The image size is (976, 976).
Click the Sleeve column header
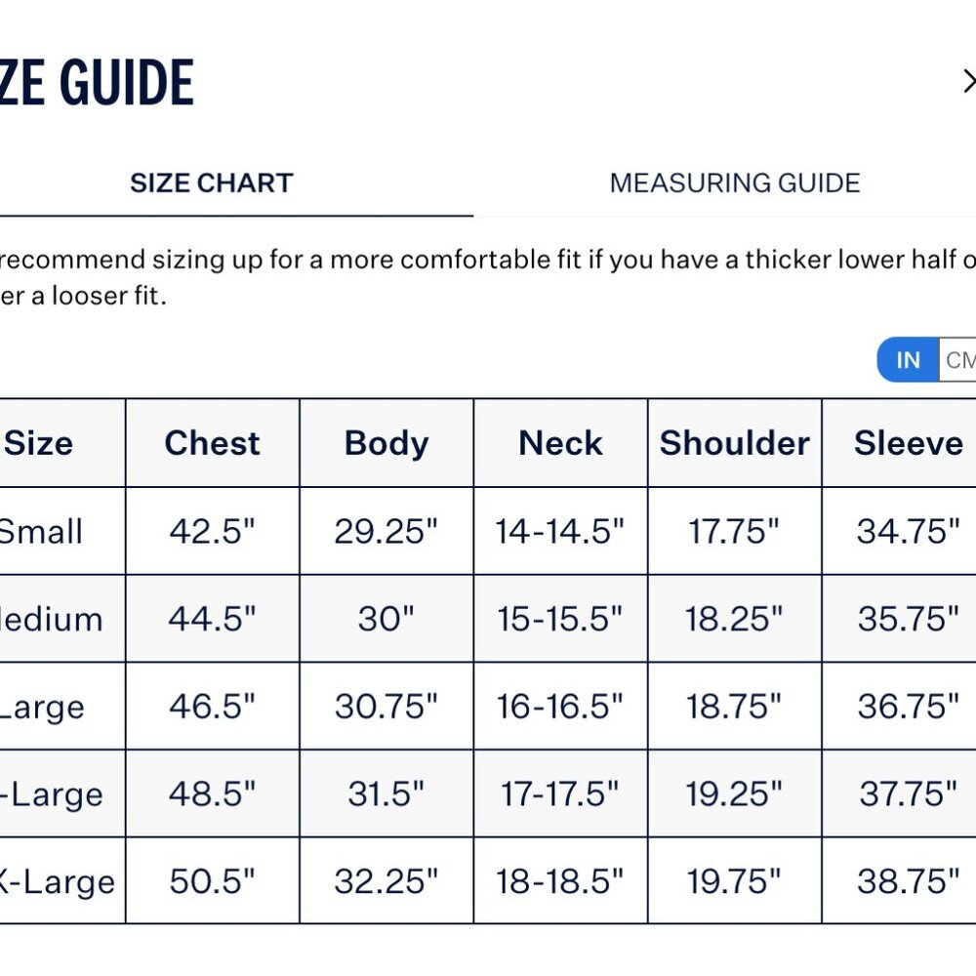(x=908, y=443)
